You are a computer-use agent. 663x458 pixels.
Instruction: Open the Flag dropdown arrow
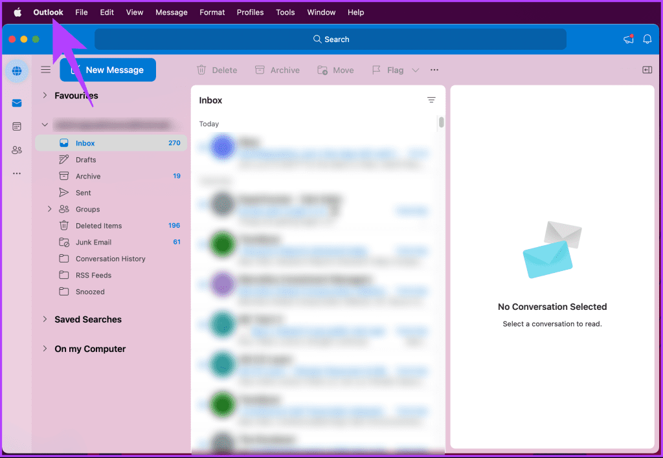[x=415, y=70]
